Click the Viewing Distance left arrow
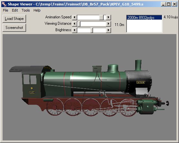Image resolution: width=179 pixels, height=143 pixels. pyautogui.click(x=75, y=24)
